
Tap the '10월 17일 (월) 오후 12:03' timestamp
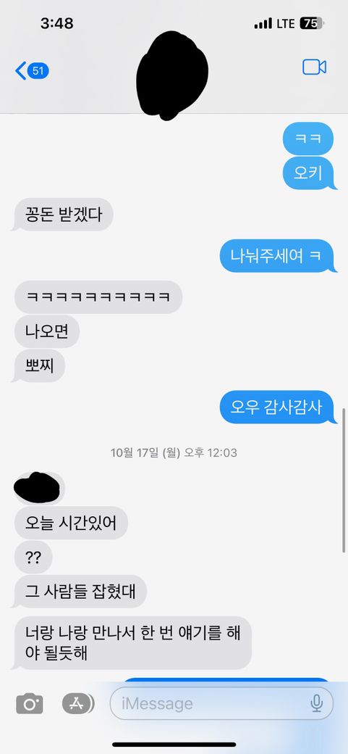point(174,452)
